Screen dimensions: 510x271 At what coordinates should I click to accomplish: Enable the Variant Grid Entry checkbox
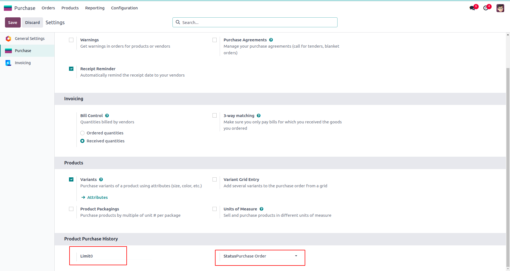[214, 180]
